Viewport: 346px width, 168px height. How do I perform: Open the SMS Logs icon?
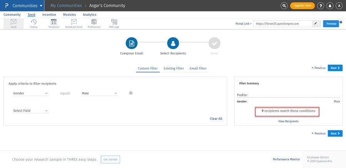tap(114, 23)
